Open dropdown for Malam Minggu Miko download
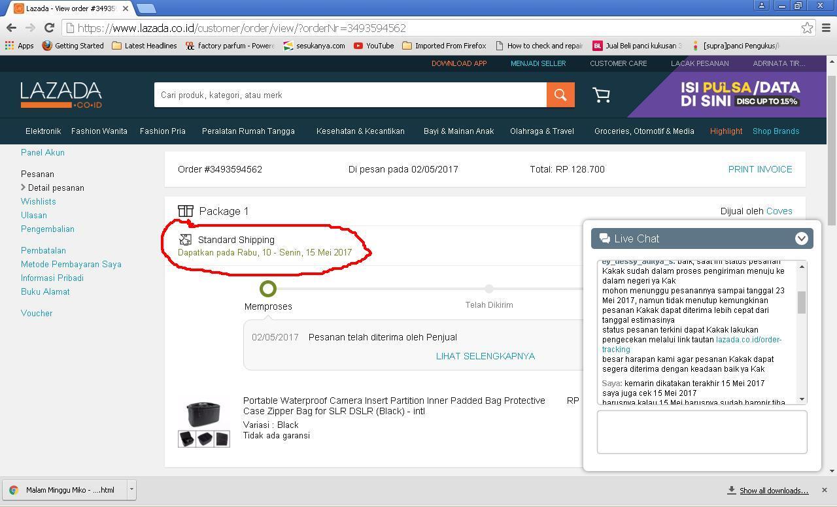The height and width of the screenshot is (507, 837). point(131,489)
